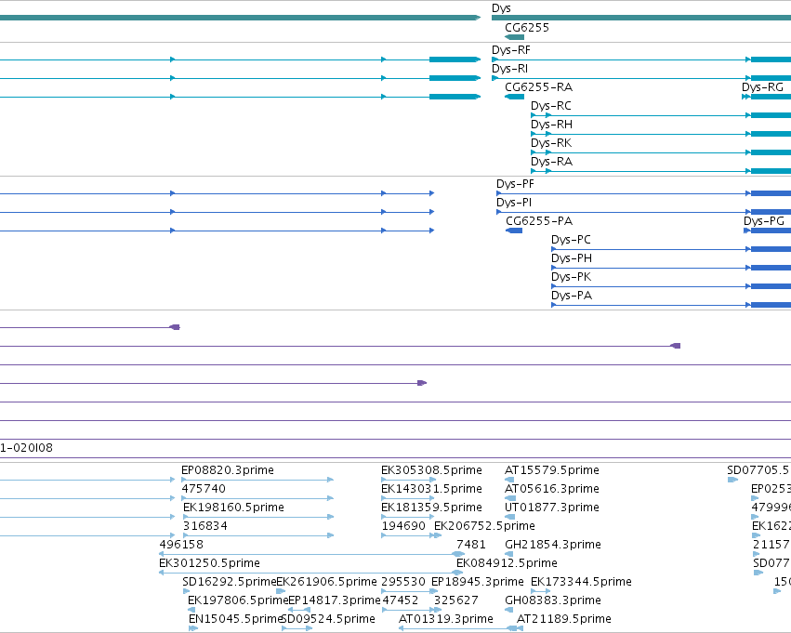Click the EK173344.5prime EST label
Screen dimensions: 791x633
point(581,582)
